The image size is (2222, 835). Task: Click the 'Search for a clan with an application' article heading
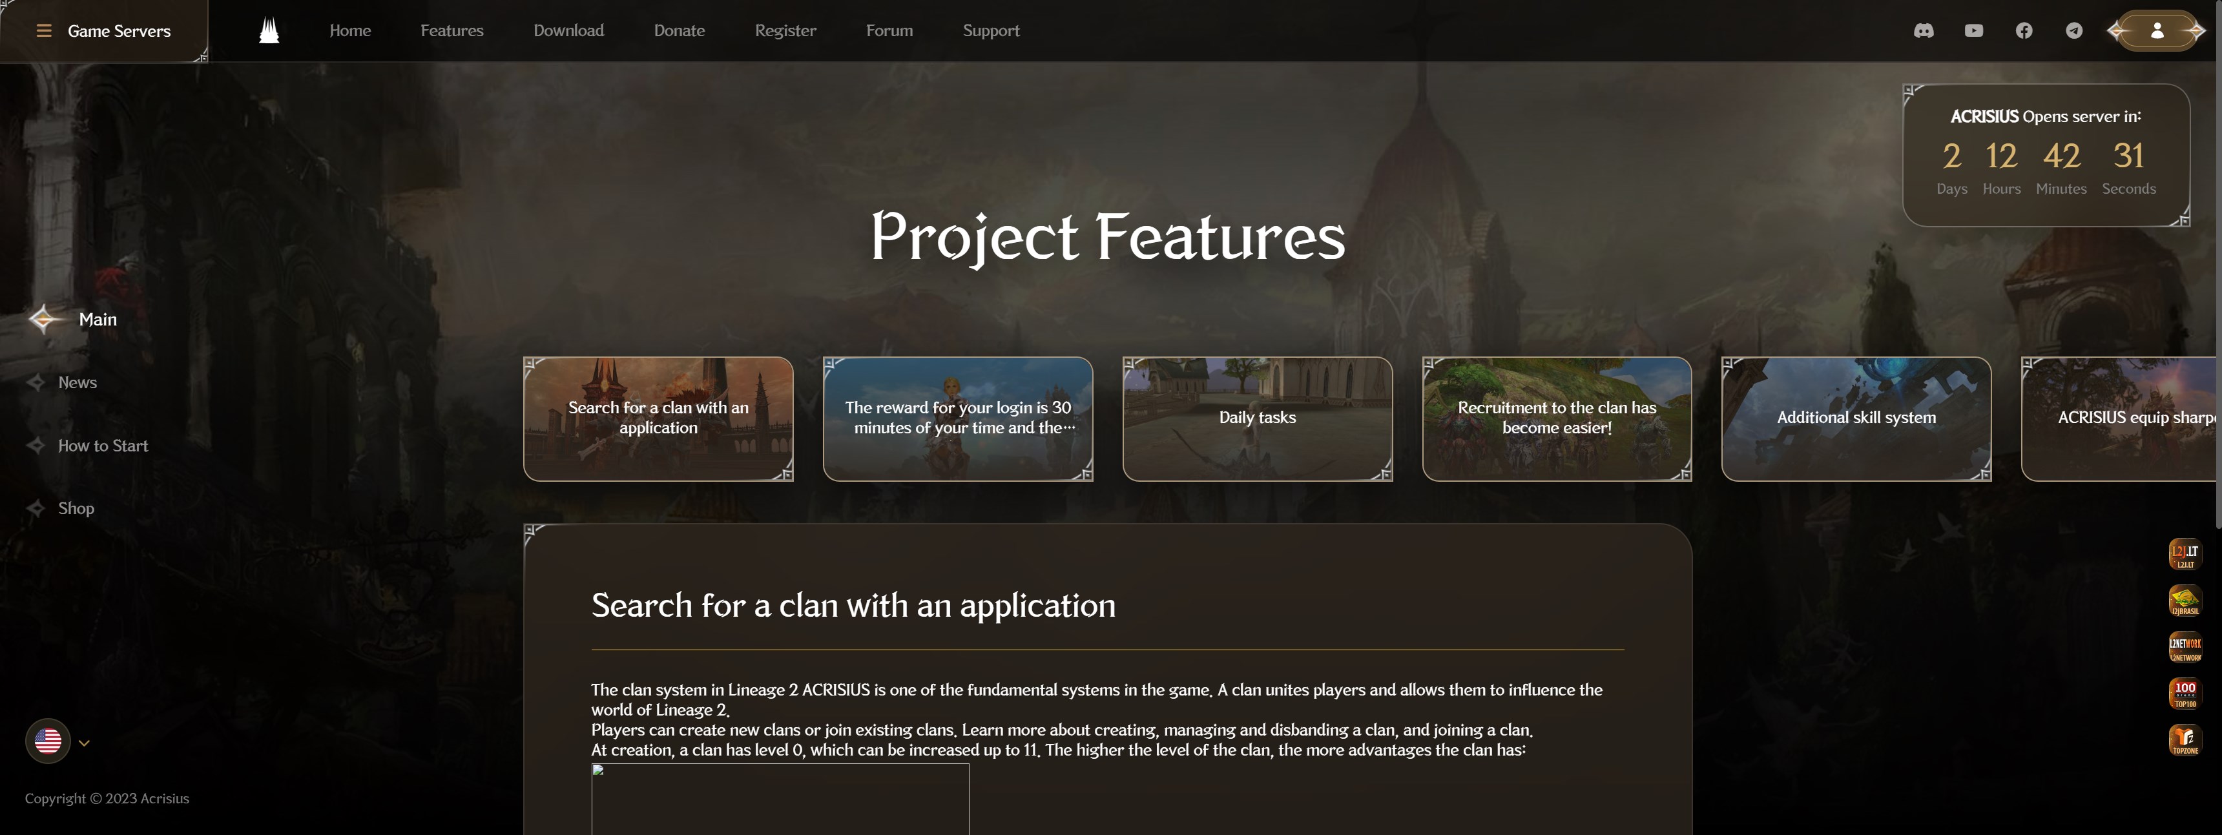tap(853, 606)
